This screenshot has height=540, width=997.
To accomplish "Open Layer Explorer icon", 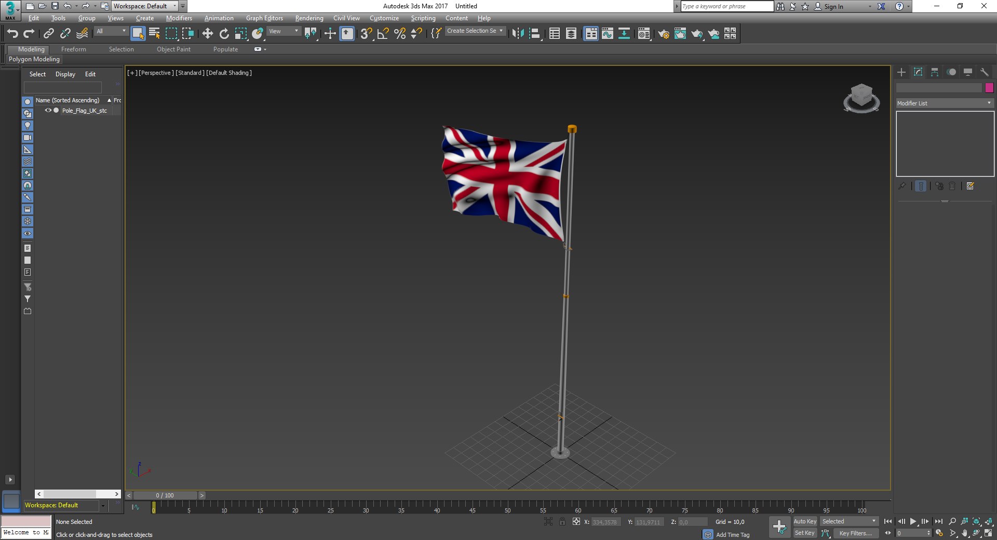I will pos(571,34).
